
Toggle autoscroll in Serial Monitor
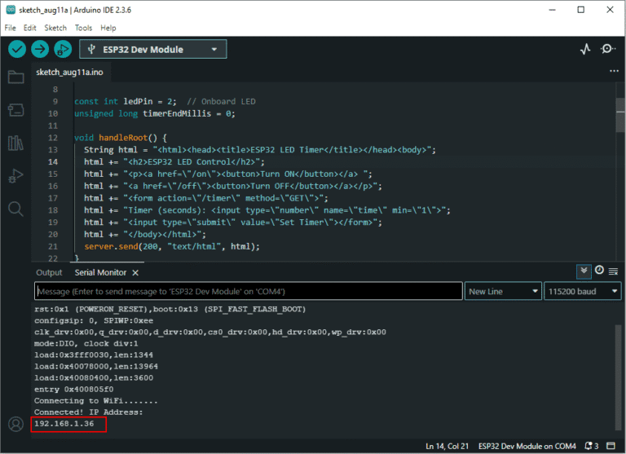(x=584, y=271)
